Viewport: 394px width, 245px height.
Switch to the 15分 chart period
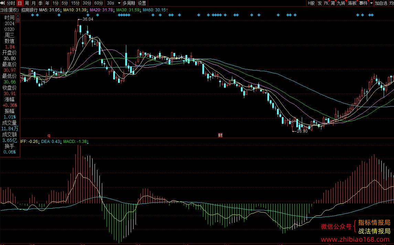75,3
